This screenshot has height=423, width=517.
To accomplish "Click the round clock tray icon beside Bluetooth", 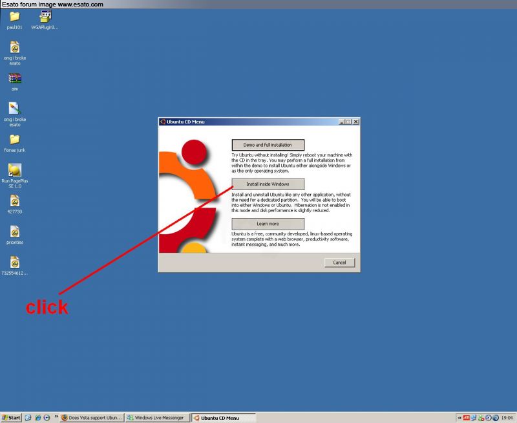I will click(x=489, y=418).
